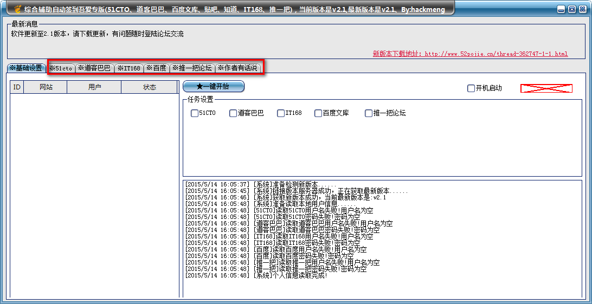Tick the IT168 task checkbox
Screen dimensions: 592x304
[280, 113]
